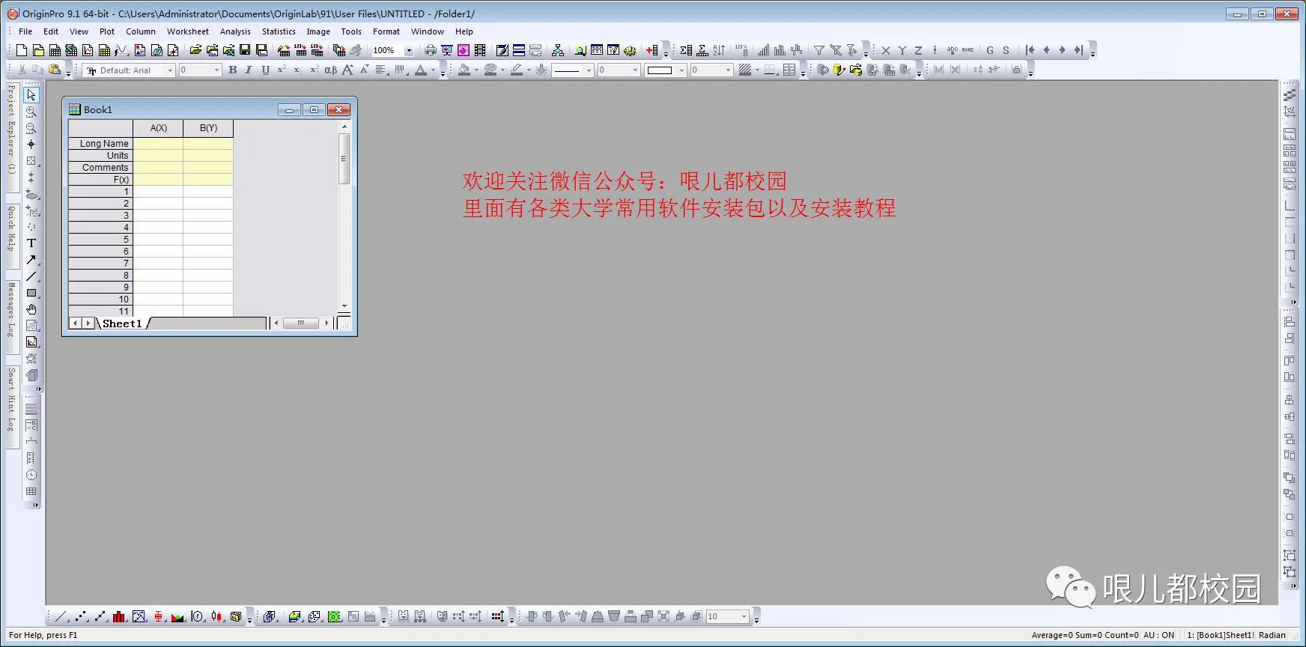Click the Comments row label
The height and width of the screenshot is (647, 1306).
(100, 168)
